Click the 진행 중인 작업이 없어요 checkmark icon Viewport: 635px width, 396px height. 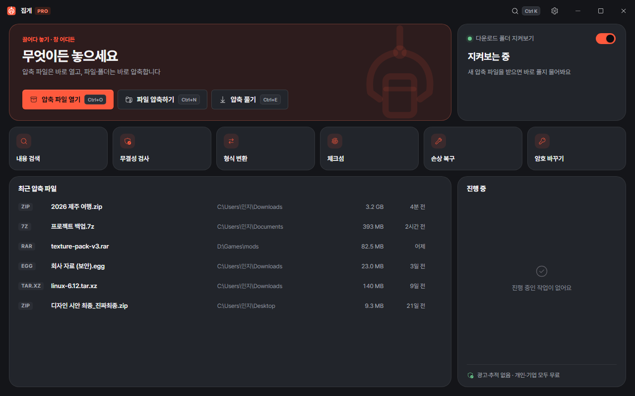[x=542, y=271]
